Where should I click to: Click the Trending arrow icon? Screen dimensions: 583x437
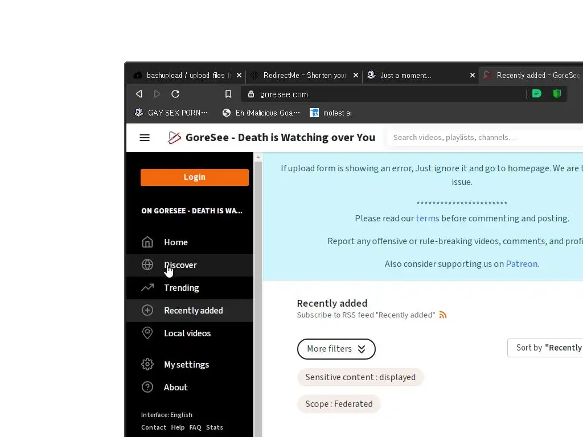click(147, 287)
